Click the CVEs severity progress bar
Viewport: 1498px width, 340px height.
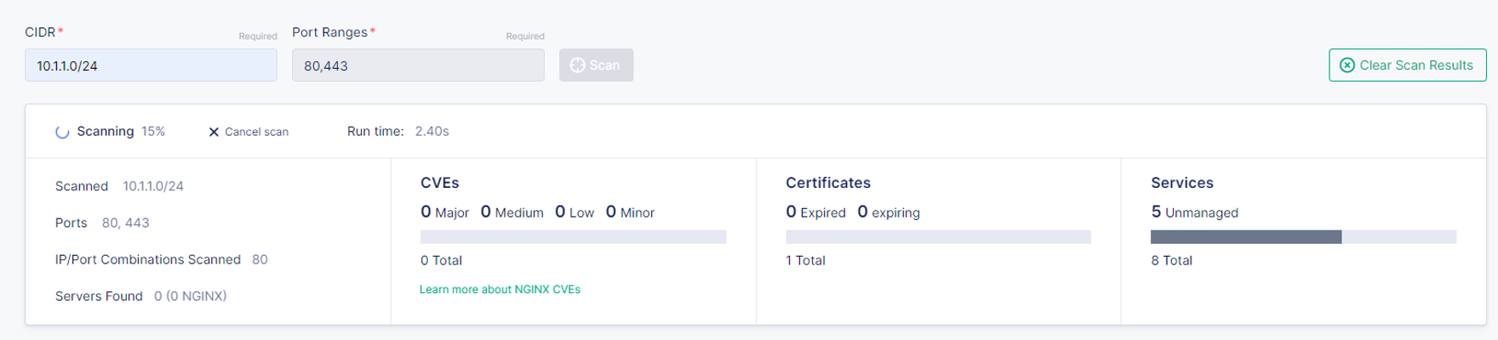(x=573, y=237)
